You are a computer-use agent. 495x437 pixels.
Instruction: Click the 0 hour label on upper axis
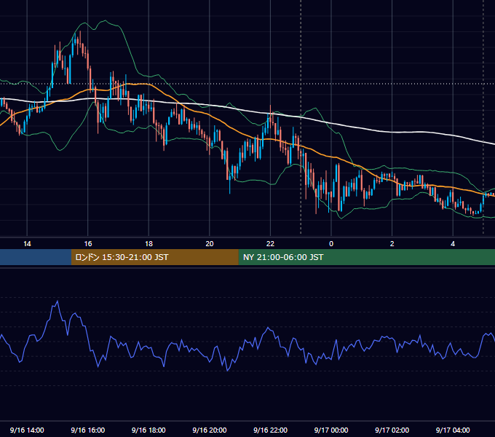[x=331, y=244]
